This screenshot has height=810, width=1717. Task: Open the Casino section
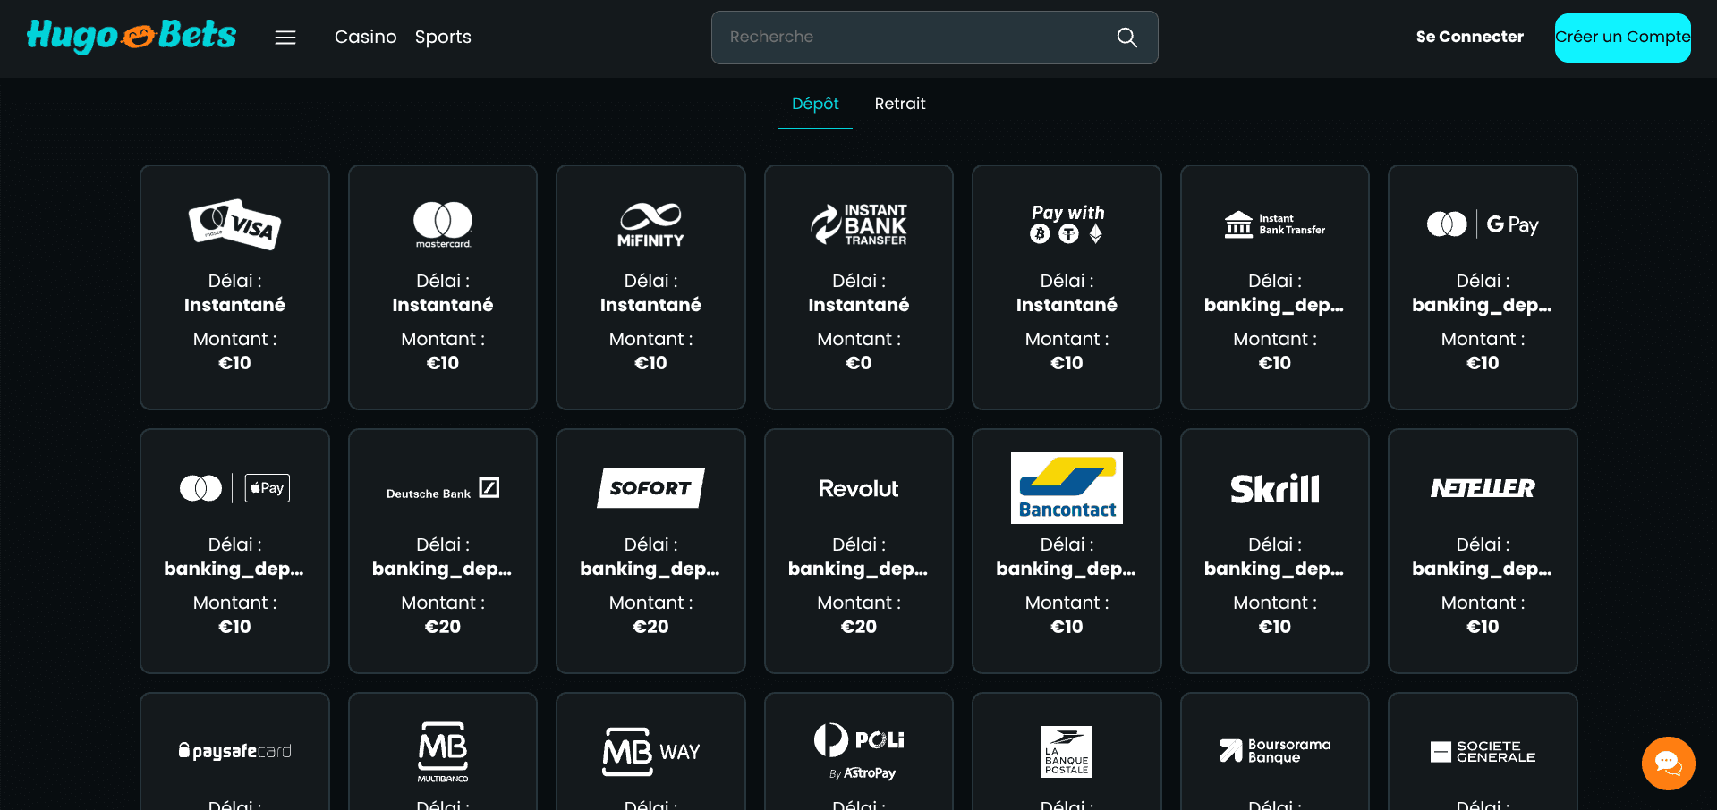[x=365, y=37]
